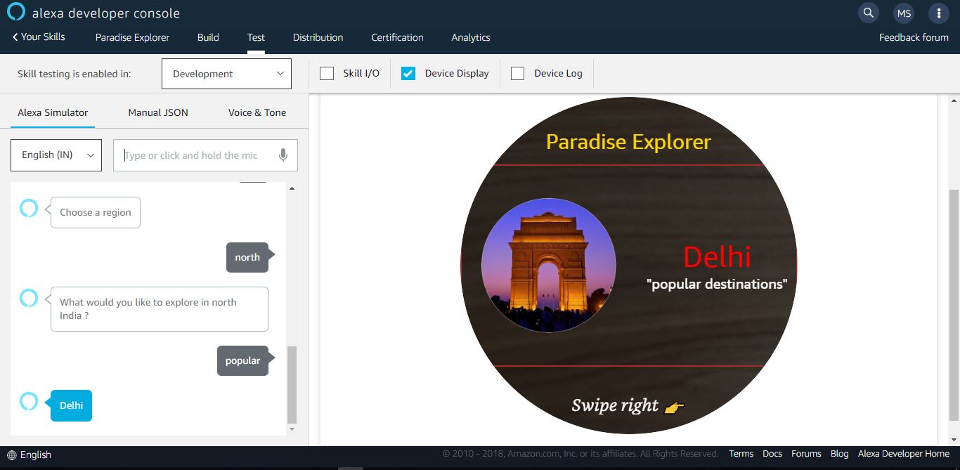Click Alexa ring icon beside Delhi response
The image size is (960, 470).
point(29,401)
